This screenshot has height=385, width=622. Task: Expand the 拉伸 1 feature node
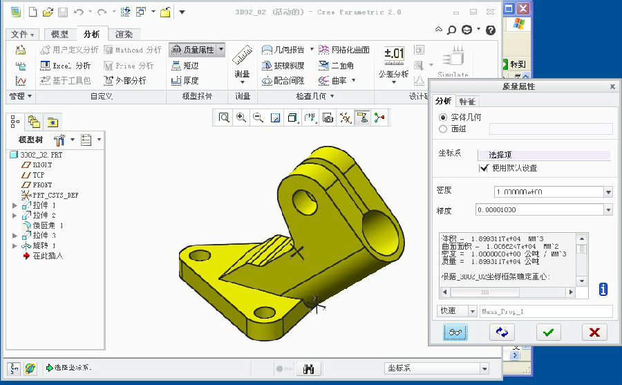pyautogui.click(x=15, y=206)
